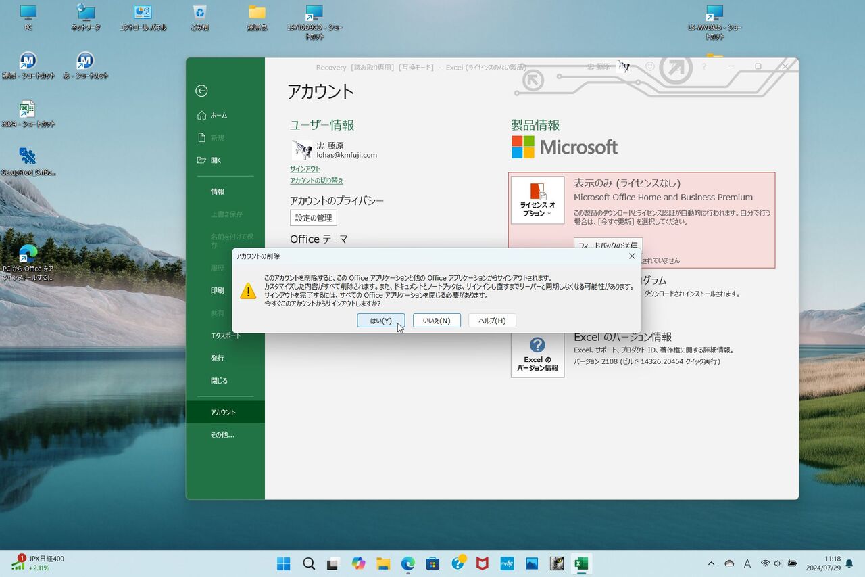865x577 pixels.
Task: Select the コントロール パネル desktop icon
Action: (143, 18)
